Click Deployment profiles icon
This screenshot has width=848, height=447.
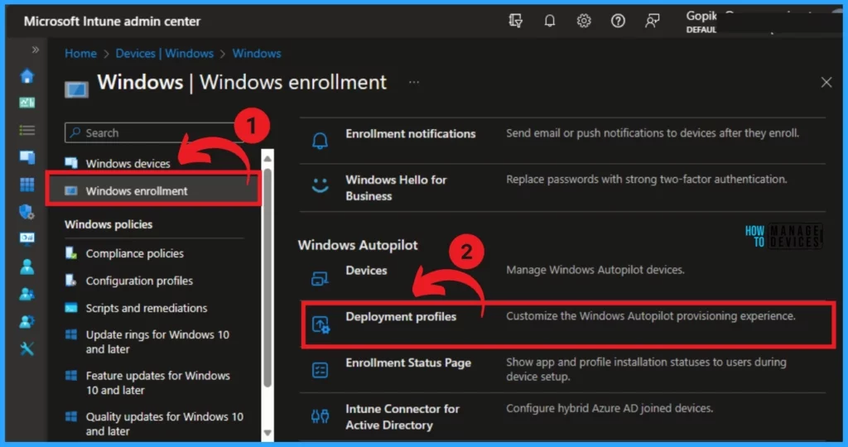pyautogui.click(x=320, y=324)
